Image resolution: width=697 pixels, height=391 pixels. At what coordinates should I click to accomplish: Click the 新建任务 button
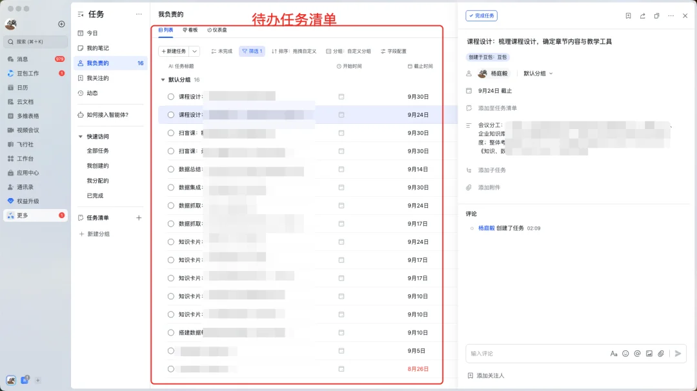(x=174, y=51)
